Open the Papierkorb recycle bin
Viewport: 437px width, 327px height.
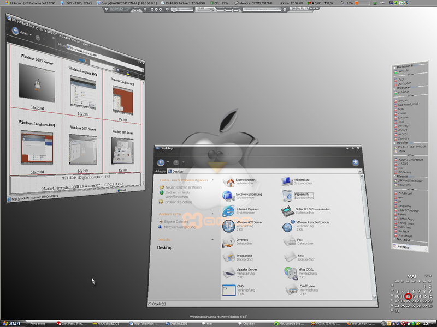(x=288, y=196)
